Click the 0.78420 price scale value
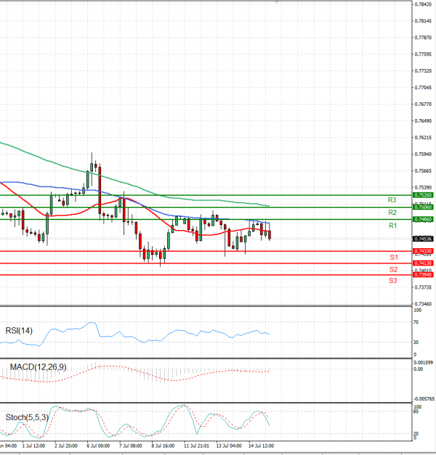Viewport: 436px width, 455px height. point(423,4)
